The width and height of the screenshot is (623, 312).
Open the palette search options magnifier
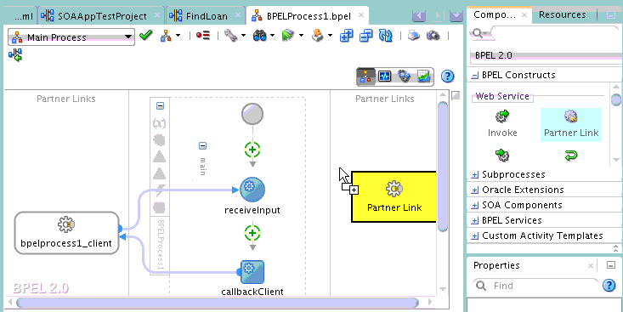coord(479,33)
